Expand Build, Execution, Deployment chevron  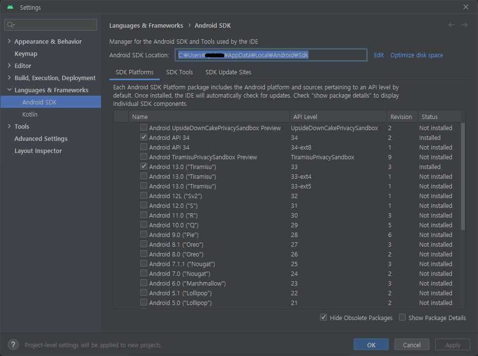(x=9, y=77)
